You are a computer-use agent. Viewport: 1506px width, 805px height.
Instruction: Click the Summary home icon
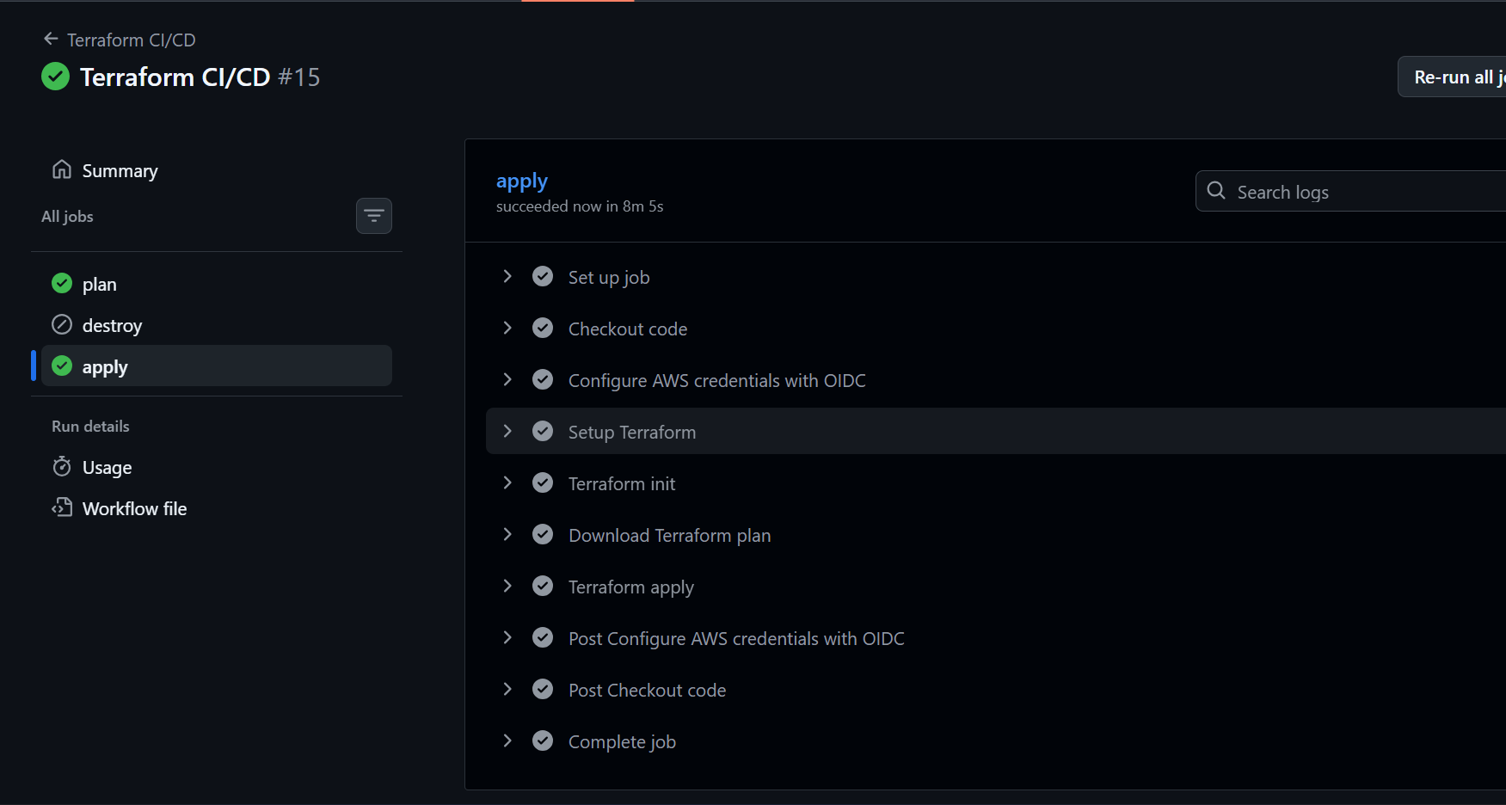(62, 169)
